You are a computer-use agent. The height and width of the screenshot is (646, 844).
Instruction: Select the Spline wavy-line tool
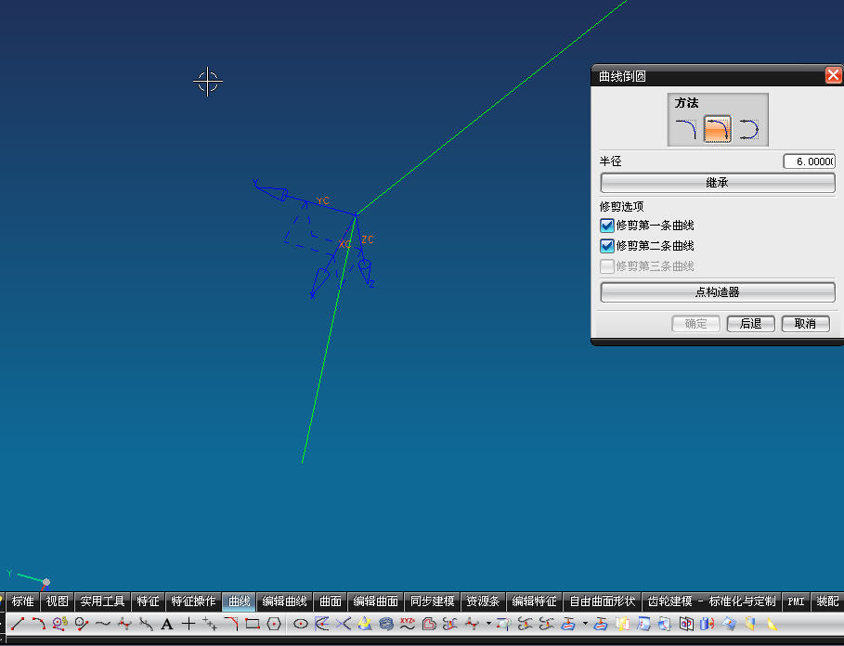(x=103, y=624)
